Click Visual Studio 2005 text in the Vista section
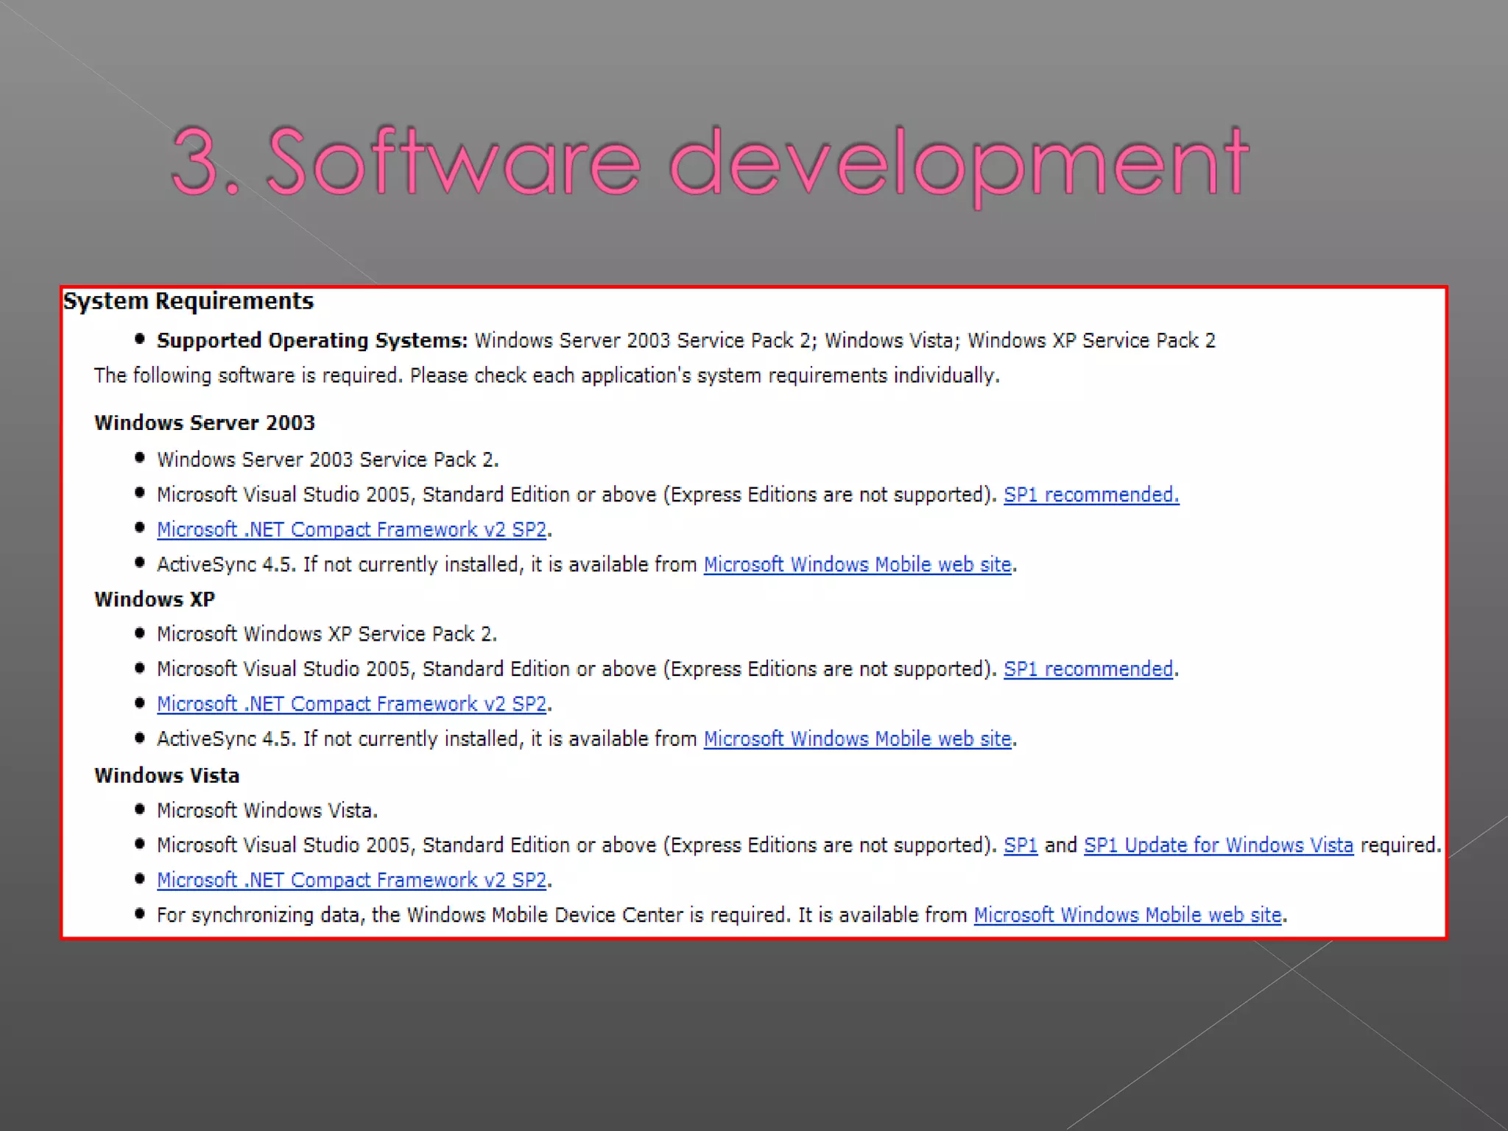 (x=577, y=845)
